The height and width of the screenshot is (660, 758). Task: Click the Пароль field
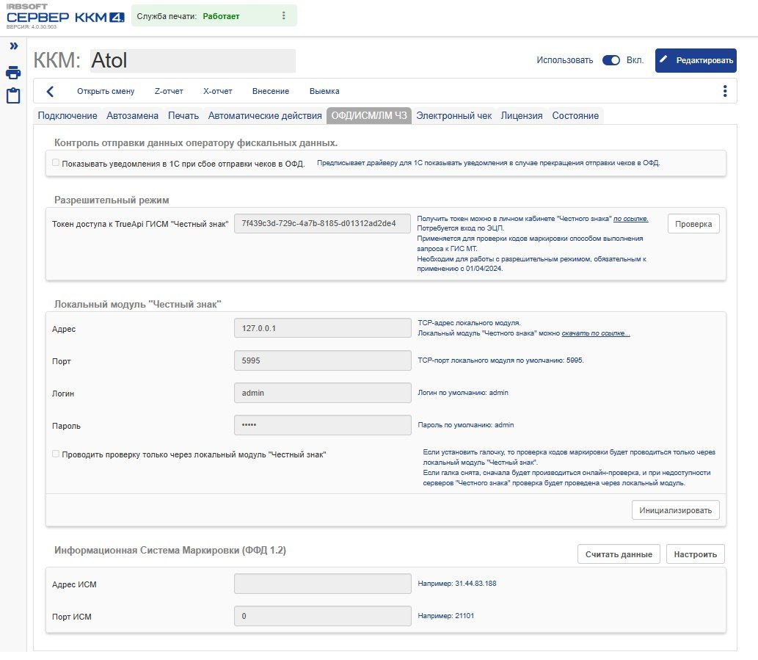pos(322,425)
